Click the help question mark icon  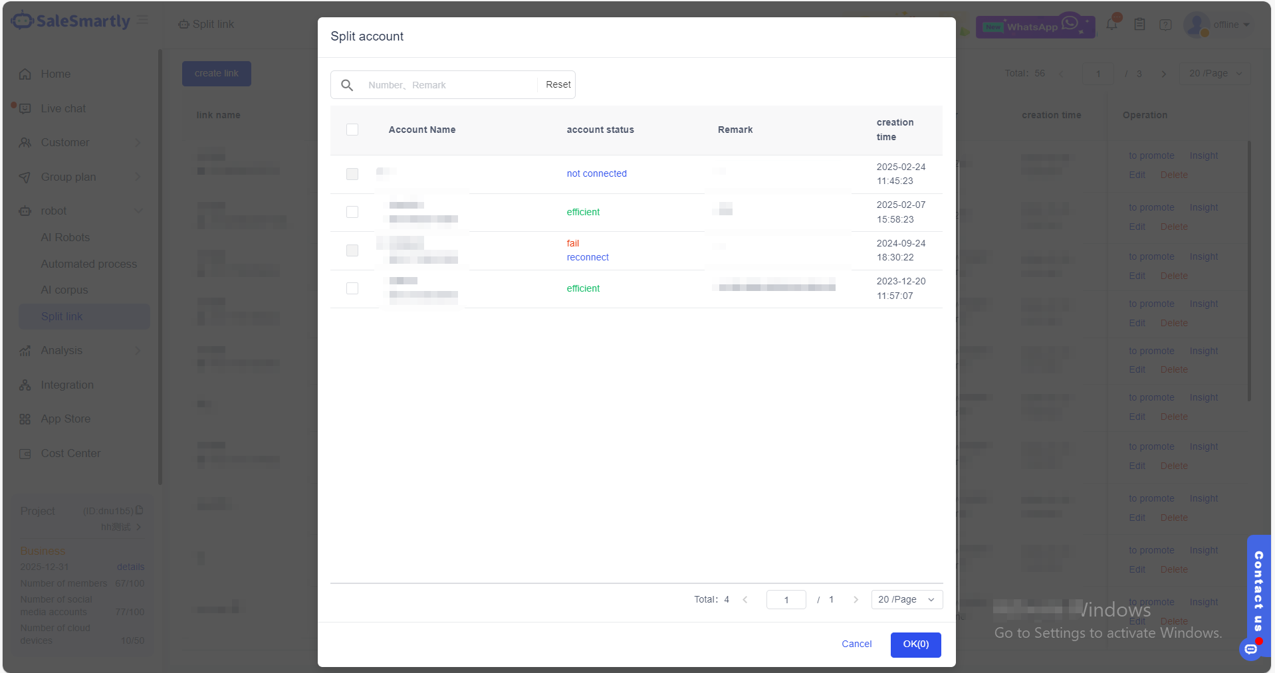click(x=1165, y=25)
